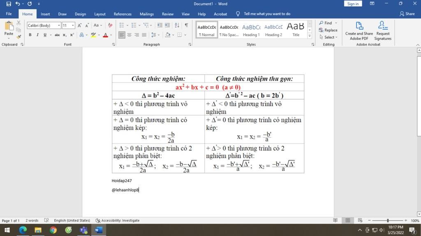The image size is (421, 236).
Task: Apply the Heading 1 style
Action: [x=251, y=30]
